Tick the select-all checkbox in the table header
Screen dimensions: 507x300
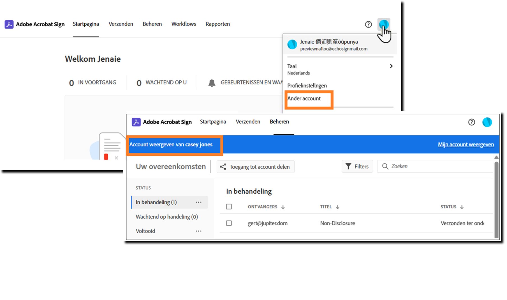(229, 207)
